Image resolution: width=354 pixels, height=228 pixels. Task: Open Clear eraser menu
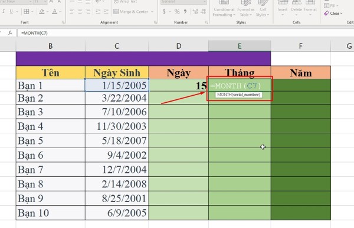pos(333,14)
